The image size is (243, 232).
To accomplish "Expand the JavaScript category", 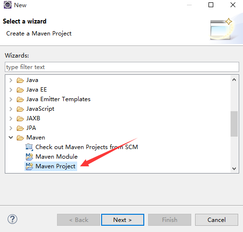I will pyautogui.click(x=11, y=109).
